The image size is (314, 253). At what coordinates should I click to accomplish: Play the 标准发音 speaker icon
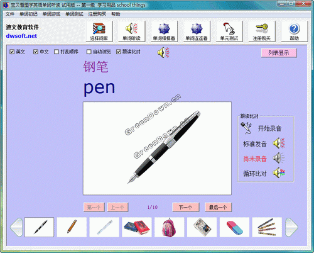279,143
